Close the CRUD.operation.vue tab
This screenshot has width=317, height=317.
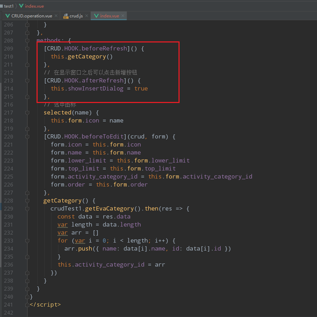click(x=56, y=16)
